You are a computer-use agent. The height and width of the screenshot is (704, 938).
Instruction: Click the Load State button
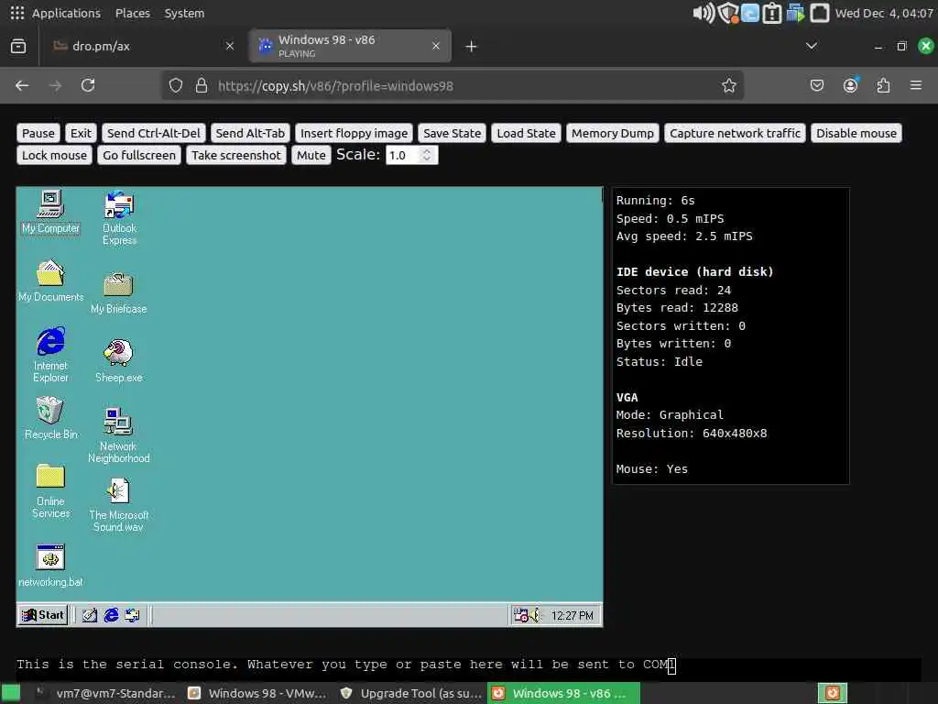pyautogui.click(x=527, y=133)
